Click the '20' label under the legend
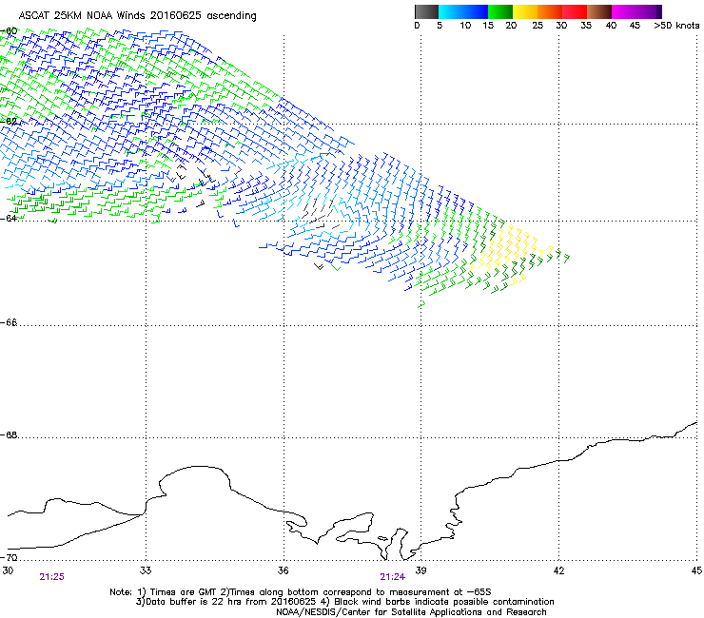Viewport: 704px width, 618px height. point(511,26)
